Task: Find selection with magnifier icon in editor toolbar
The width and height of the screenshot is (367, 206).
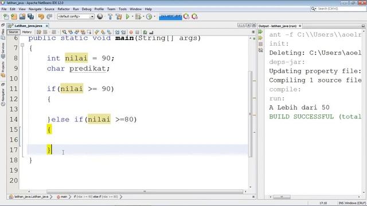Action: click(64, 32)
